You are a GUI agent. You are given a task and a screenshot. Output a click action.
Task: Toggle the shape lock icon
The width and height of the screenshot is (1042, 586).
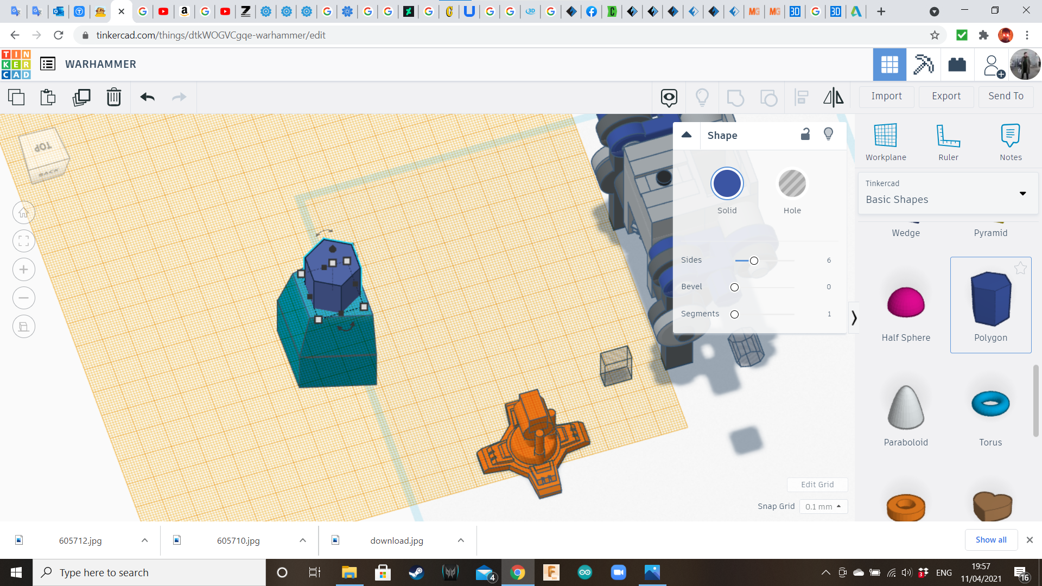(x=805, y=135)
